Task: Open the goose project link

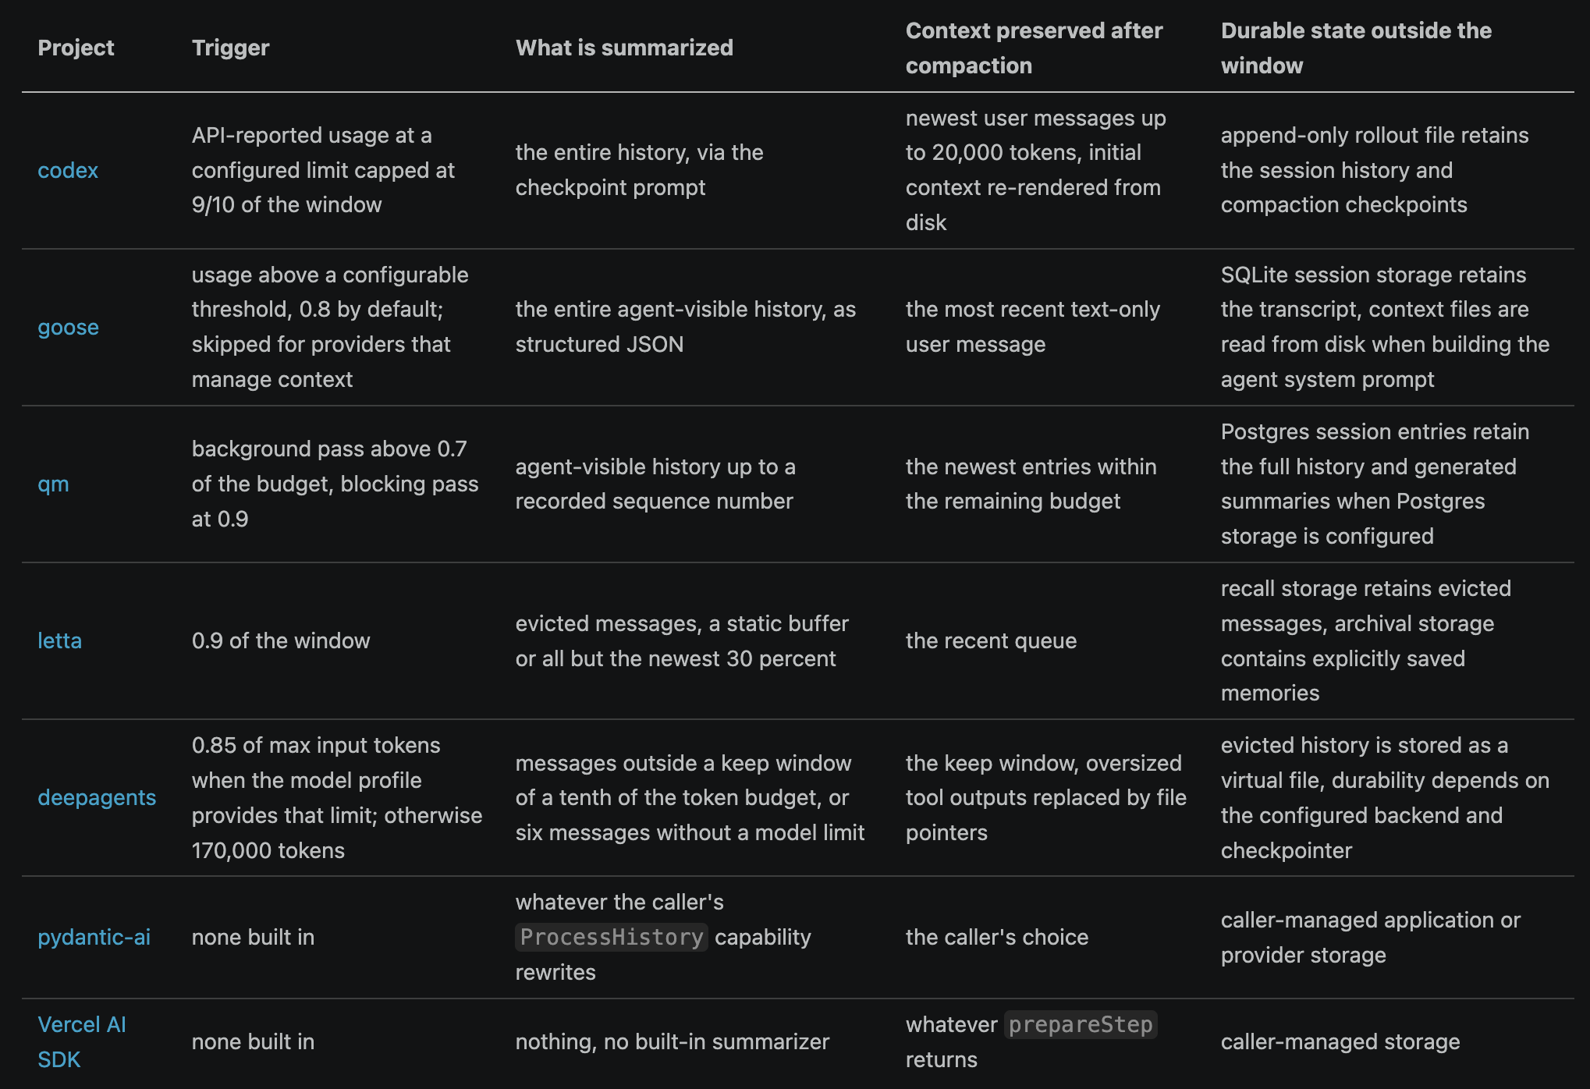Action: (x=68, y=327)
